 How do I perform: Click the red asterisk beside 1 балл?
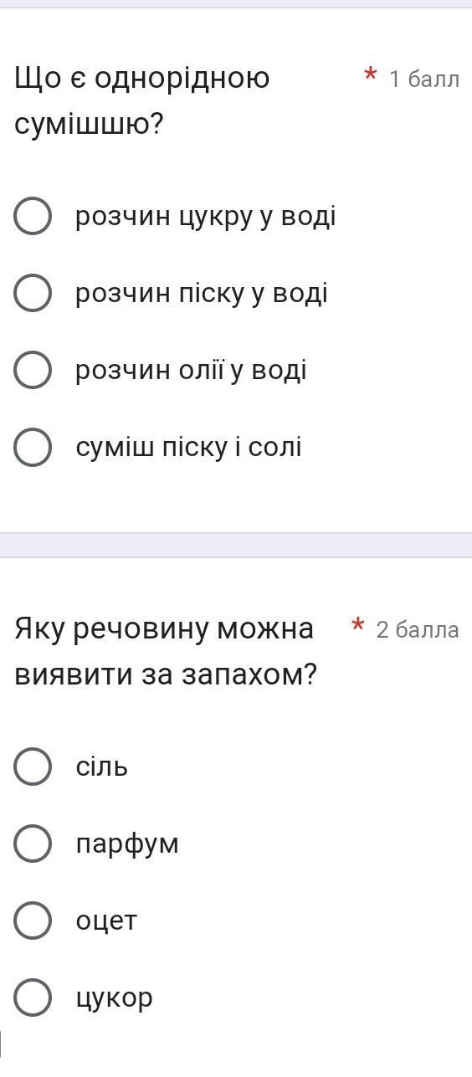(370, 76)
